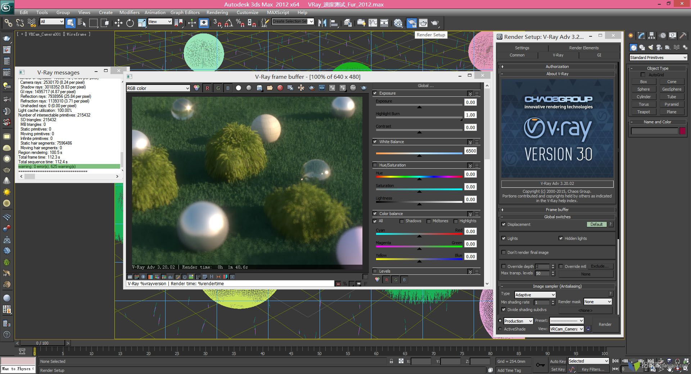Image resolution: width=691 pixels, height=374 pixels.
Task: Adjust the Hue slider
Action: [x=419, y=177]
